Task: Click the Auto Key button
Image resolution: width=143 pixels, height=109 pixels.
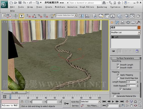Action: 75,102
